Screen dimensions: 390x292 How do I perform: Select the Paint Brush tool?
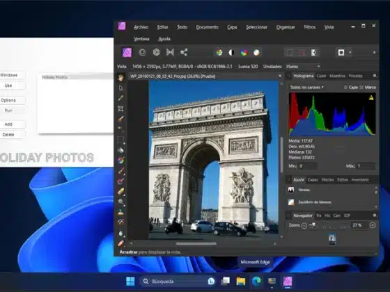pos(120,171)
